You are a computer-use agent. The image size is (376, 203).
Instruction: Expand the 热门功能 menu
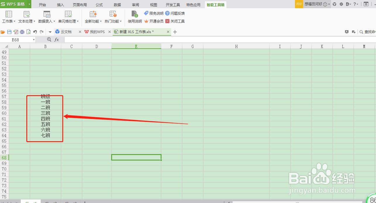[x=113, y=17]
